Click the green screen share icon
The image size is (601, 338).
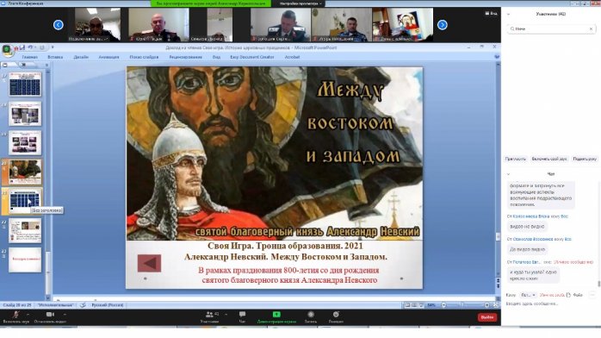(x=276, y=314)
